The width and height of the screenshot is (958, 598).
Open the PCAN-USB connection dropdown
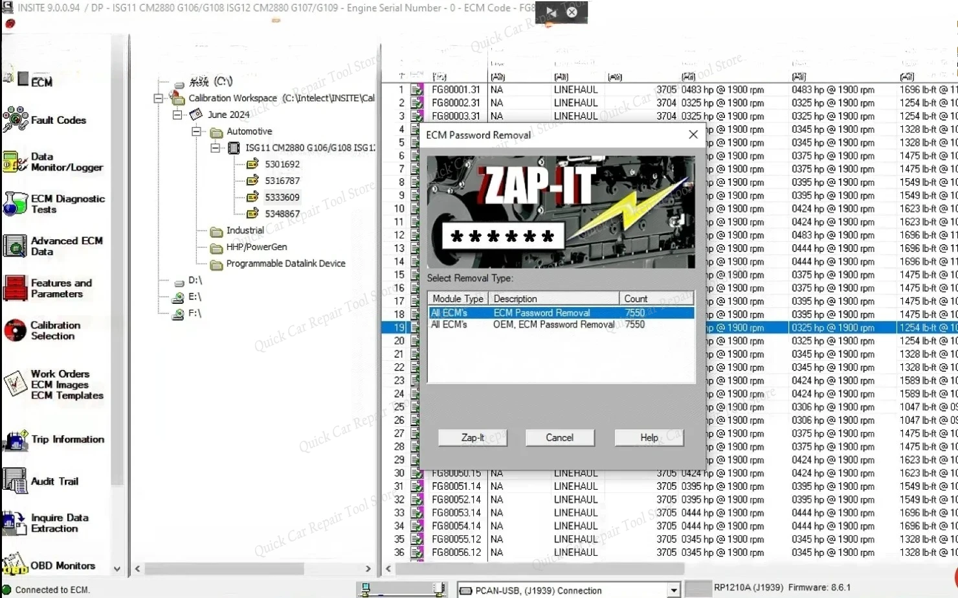click(x=675, y=590)
